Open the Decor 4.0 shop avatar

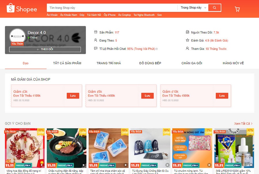click(x=17, y=36)
